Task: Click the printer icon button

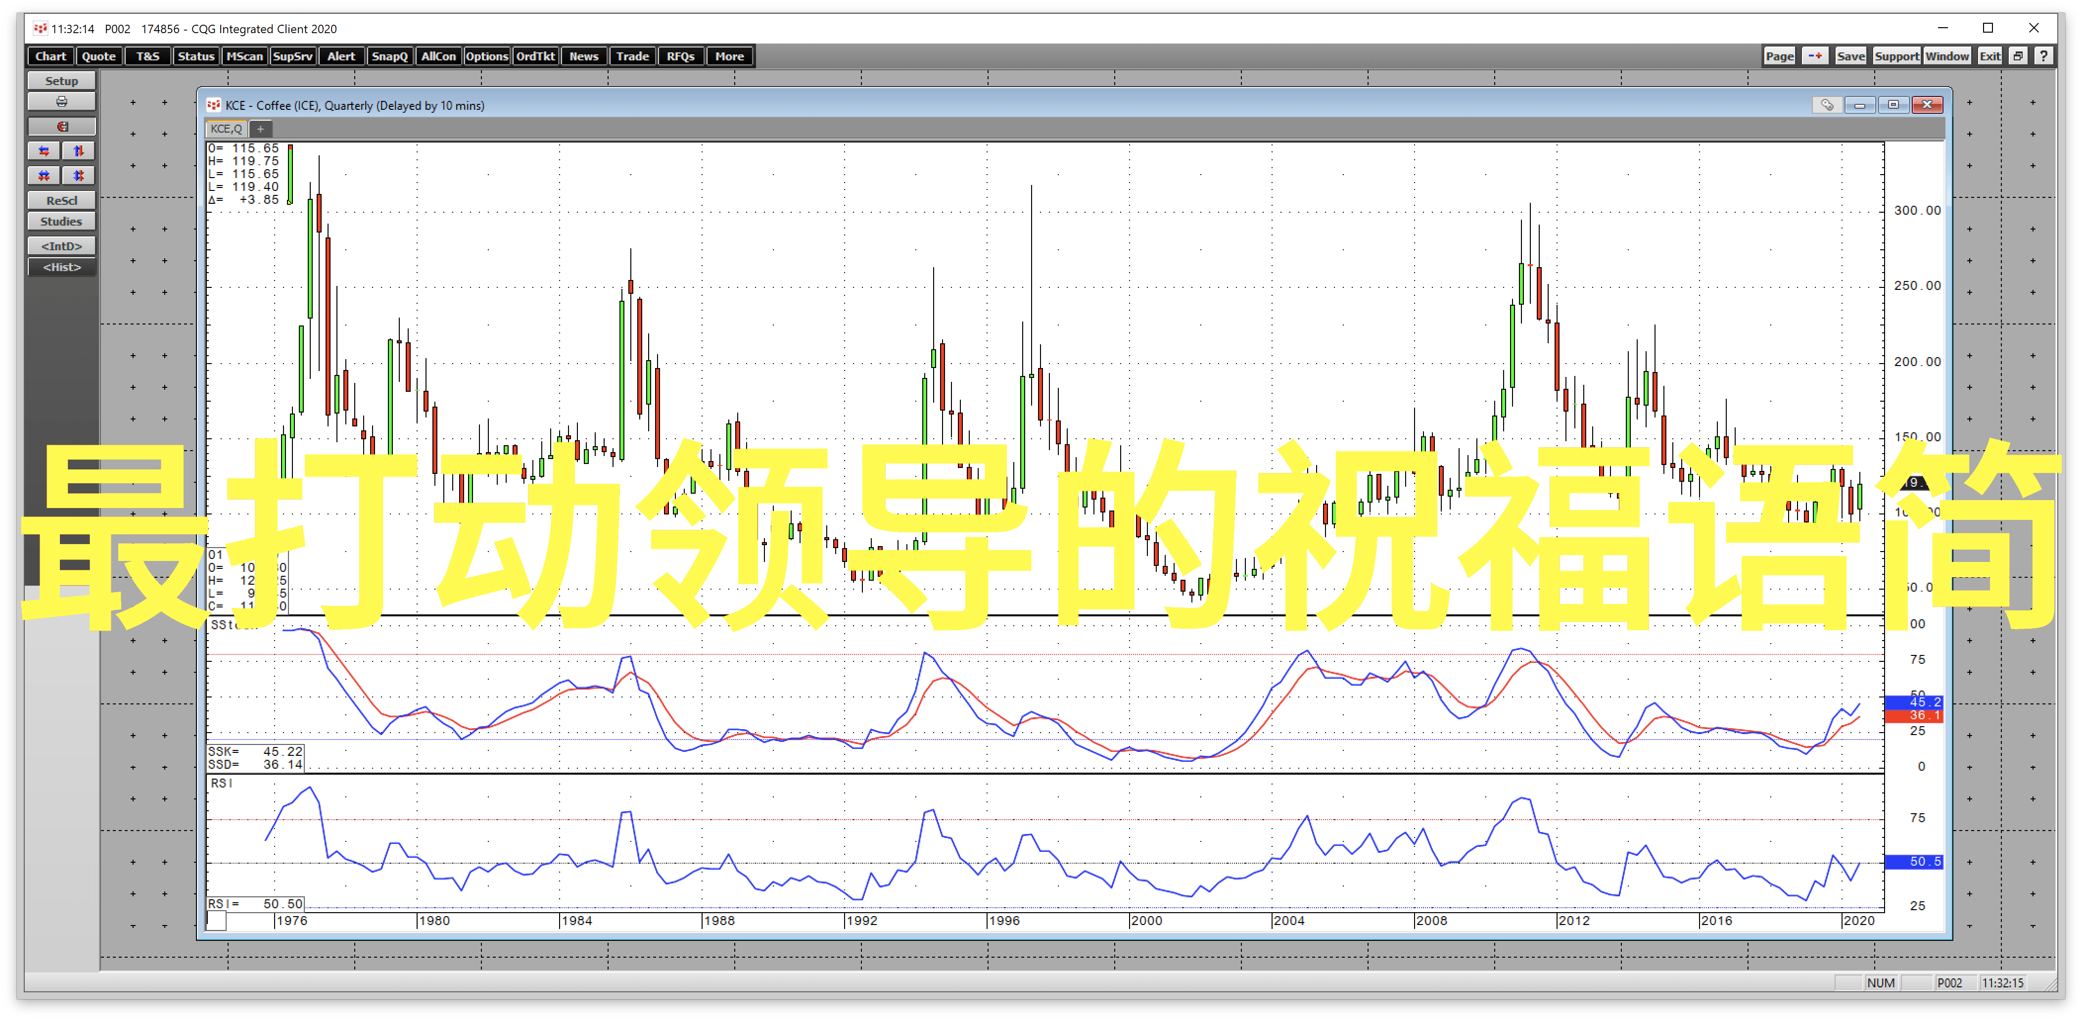Action: [61, 102]
